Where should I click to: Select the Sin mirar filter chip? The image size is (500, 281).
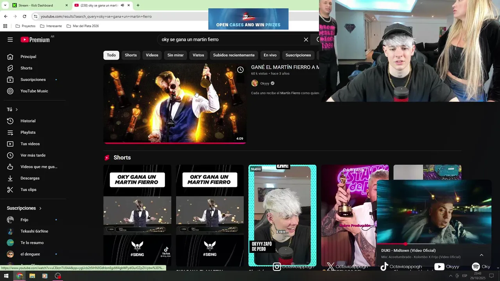click(x=175, y=55)
